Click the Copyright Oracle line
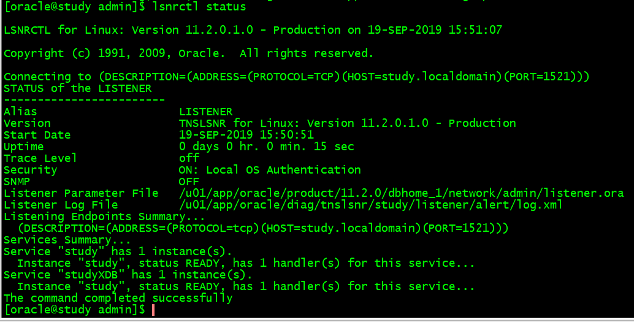 188,53
